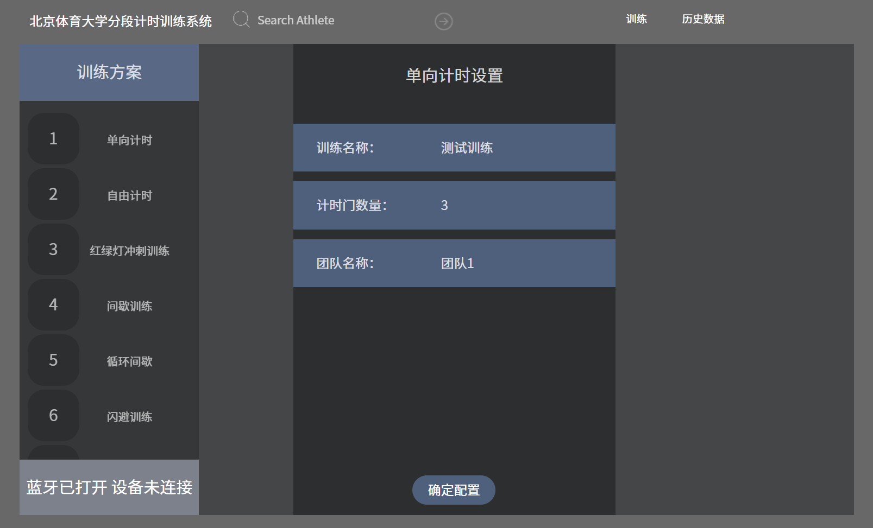Select number 2 badge for 自由计时
This screenshot has height=528, width=873.
(x=53, y=194)
